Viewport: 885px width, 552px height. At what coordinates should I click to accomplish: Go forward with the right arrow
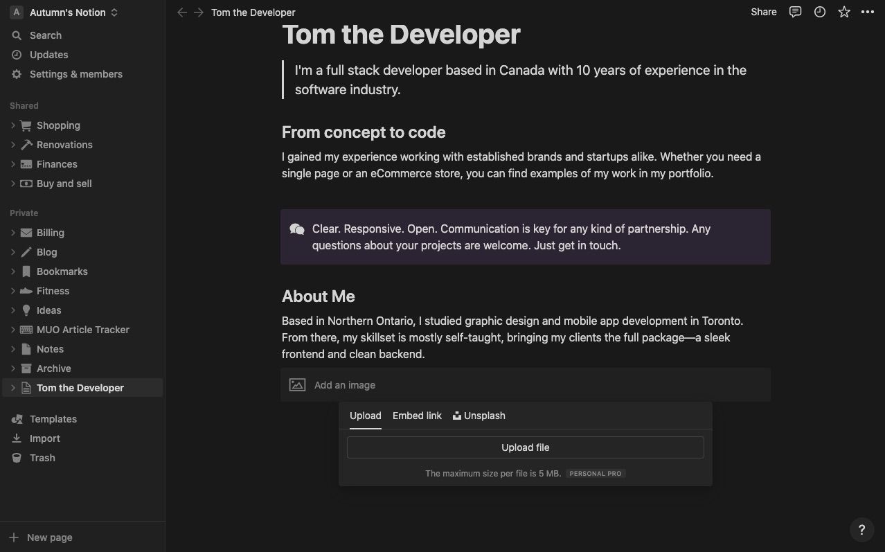pyautogui.click(x=199, y=12)
